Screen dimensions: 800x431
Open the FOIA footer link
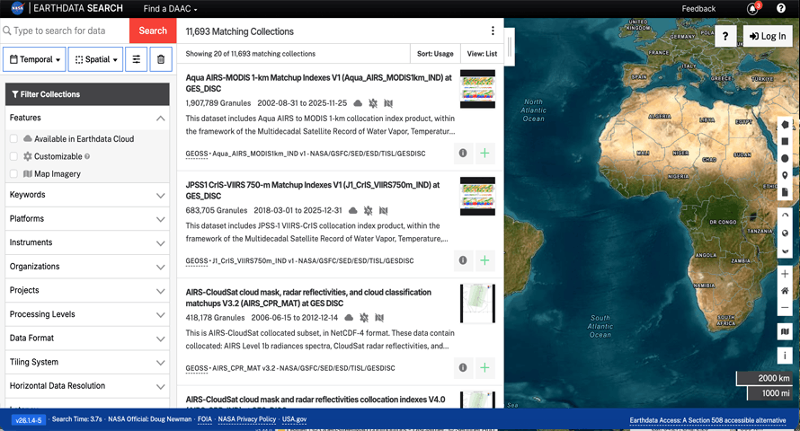click(x=205, y=419)
